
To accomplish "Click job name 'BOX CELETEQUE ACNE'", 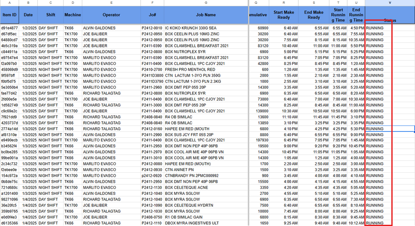I will (187, 188).
